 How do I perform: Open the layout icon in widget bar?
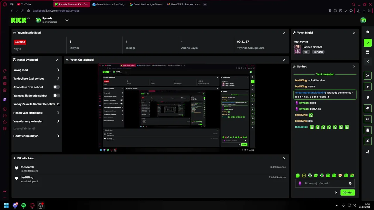tap(368, 52)
